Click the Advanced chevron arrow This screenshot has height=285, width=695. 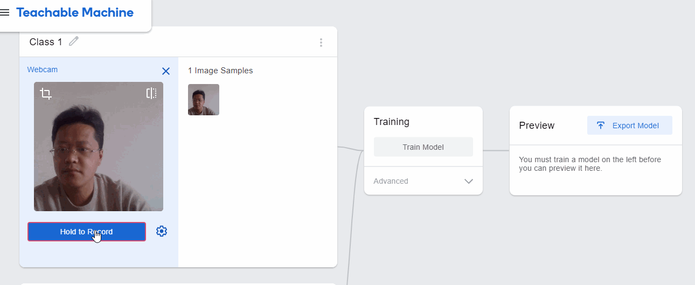[x=469, y=181]
